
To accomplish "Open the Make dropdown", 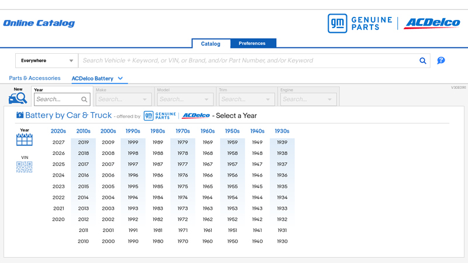I will pos(123,99).
